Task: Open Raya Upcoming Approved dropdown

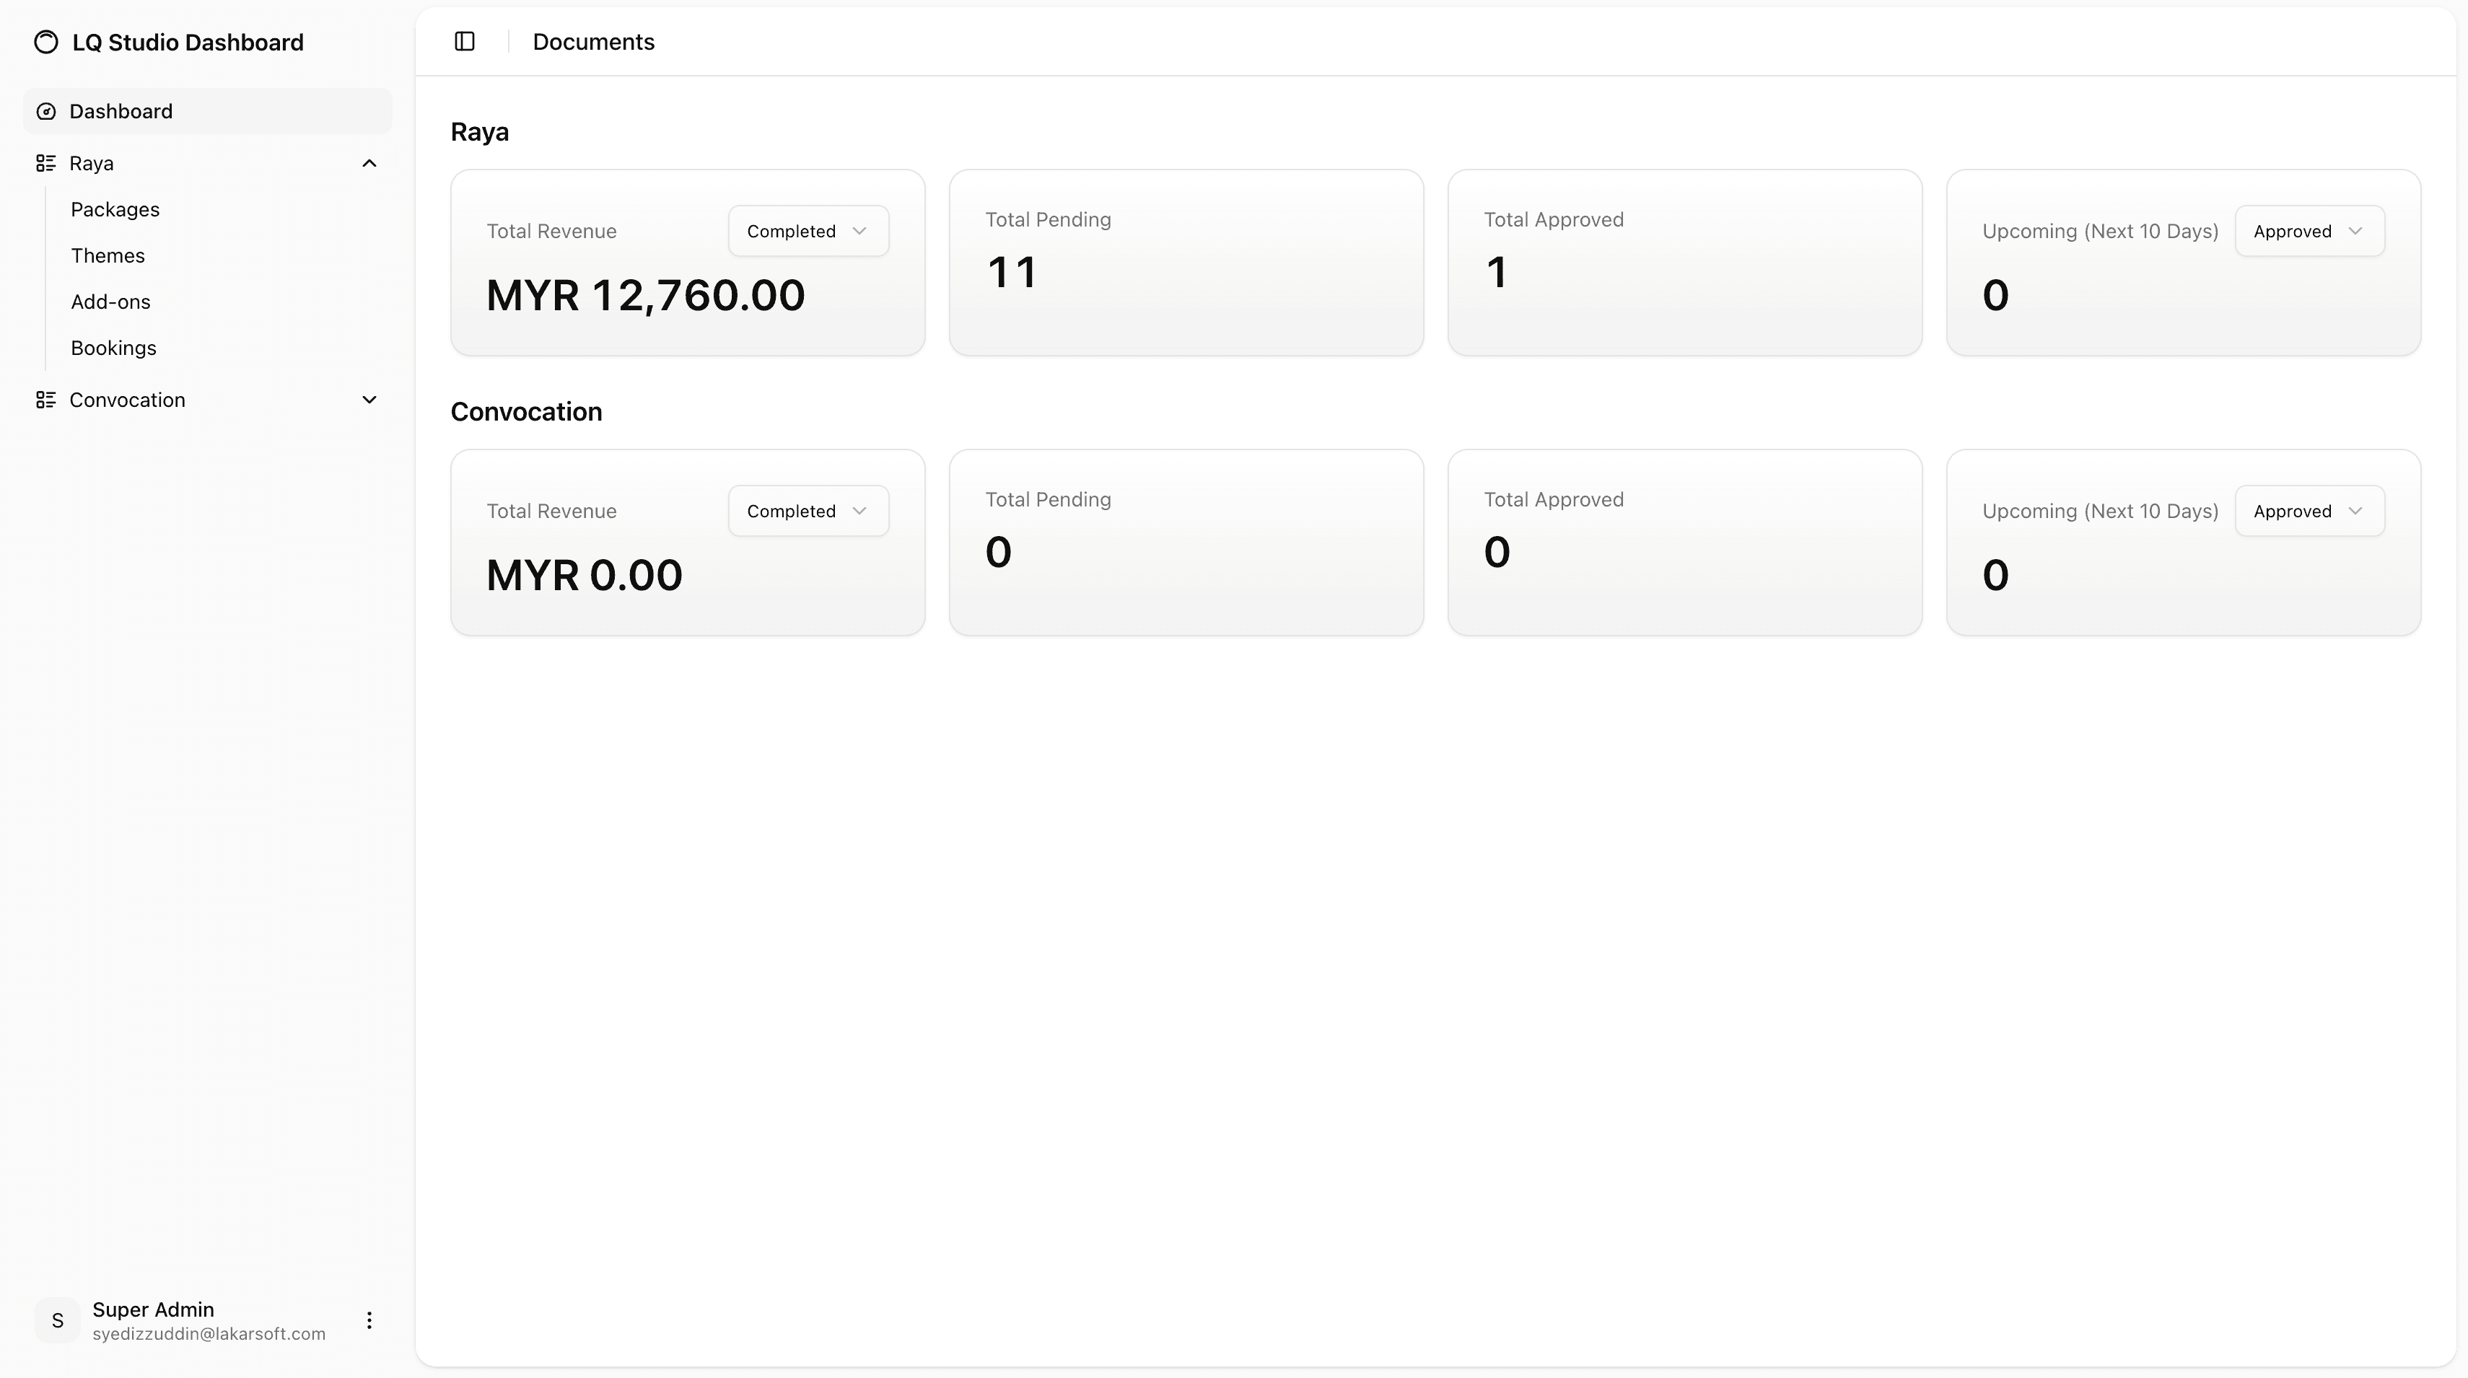Action: click(2310, 231)
